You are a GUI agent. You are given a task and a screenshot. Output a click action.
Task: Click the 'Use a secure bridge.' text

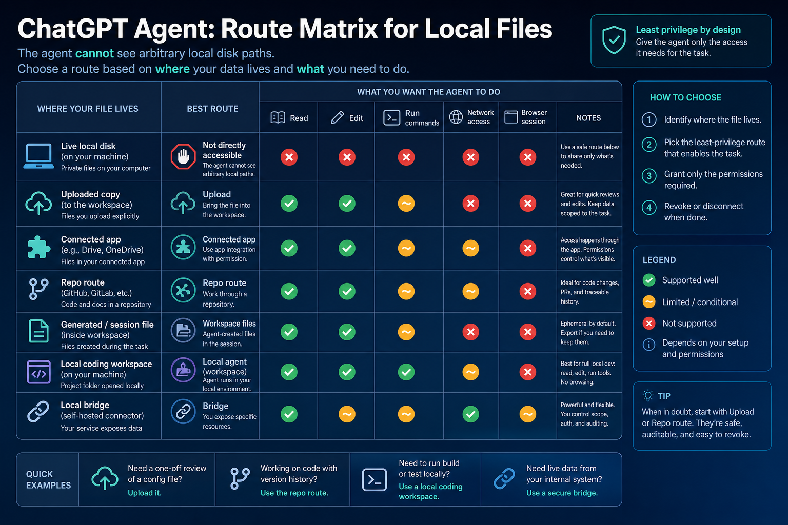coord(562,493)
